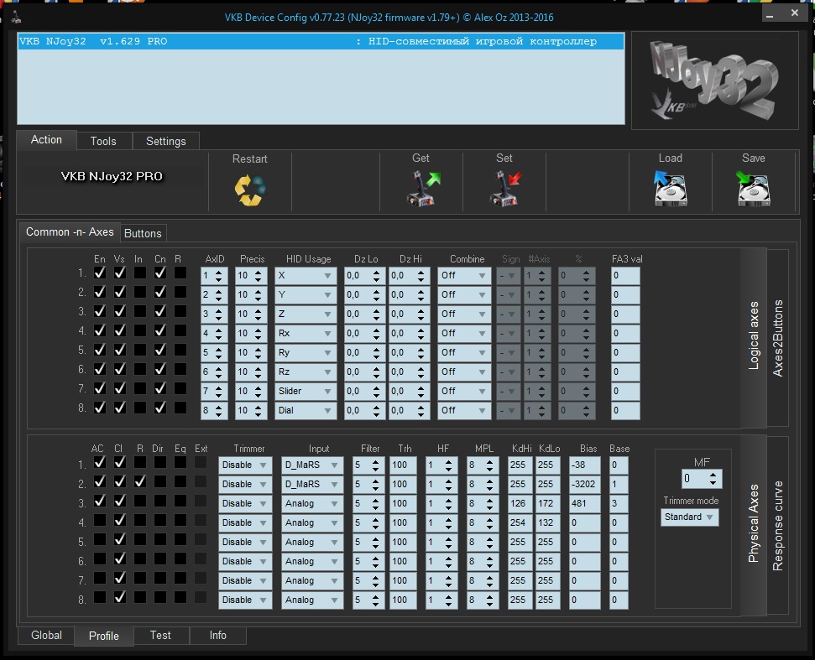
Task: Minimize the VKB Device Config window
Action: (770, 14)
